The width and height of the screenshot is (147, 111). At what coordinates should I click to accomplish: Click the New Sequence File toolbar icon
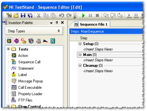click(x=9, y=15)
